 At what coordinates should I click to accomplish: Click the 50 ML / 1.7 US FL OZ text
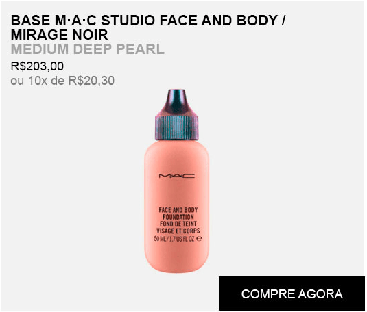tap(175, 239)
